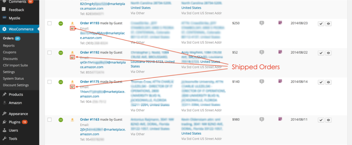Expand the Appearance sidebar menu

click(18, 113)
